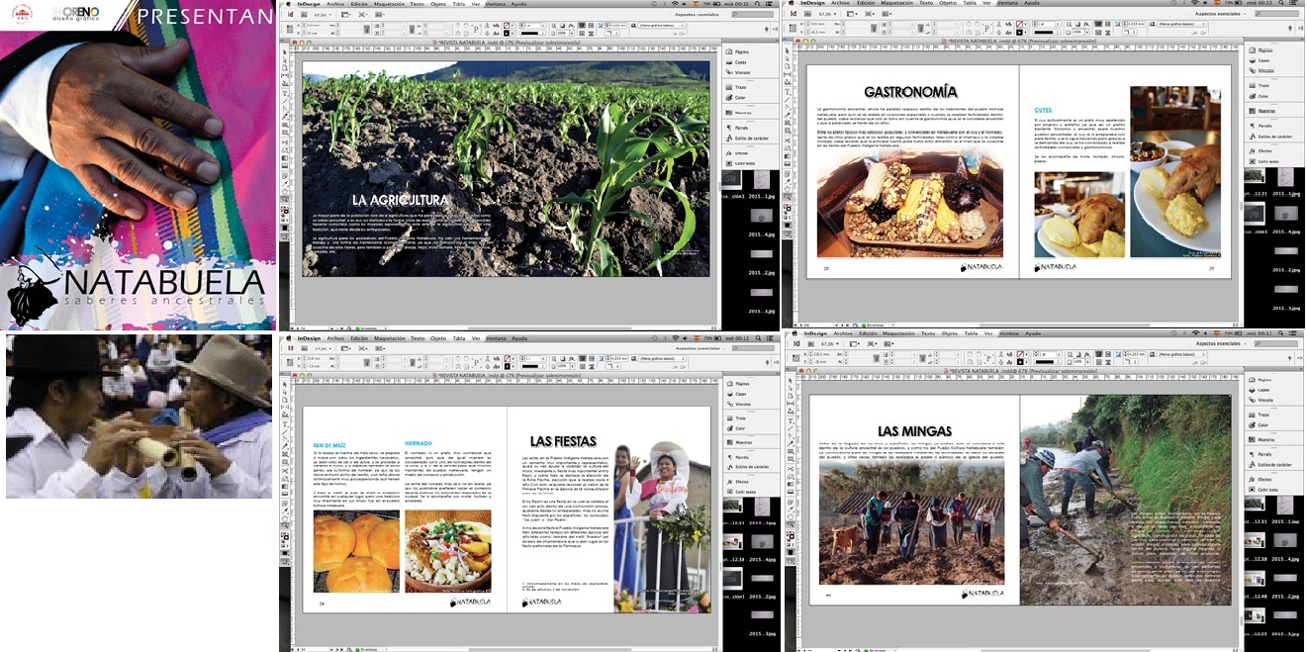Open Aspectos esenciales workspace switcher in Gastronomía window

coord(1221,14)
